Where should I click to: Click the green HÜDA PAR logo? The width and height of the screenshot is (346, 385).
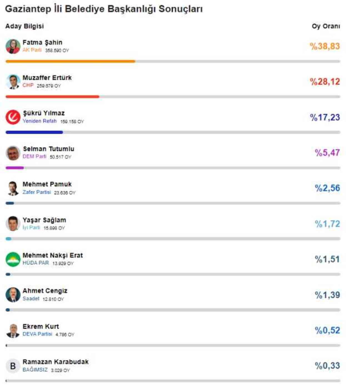point(13,259)
